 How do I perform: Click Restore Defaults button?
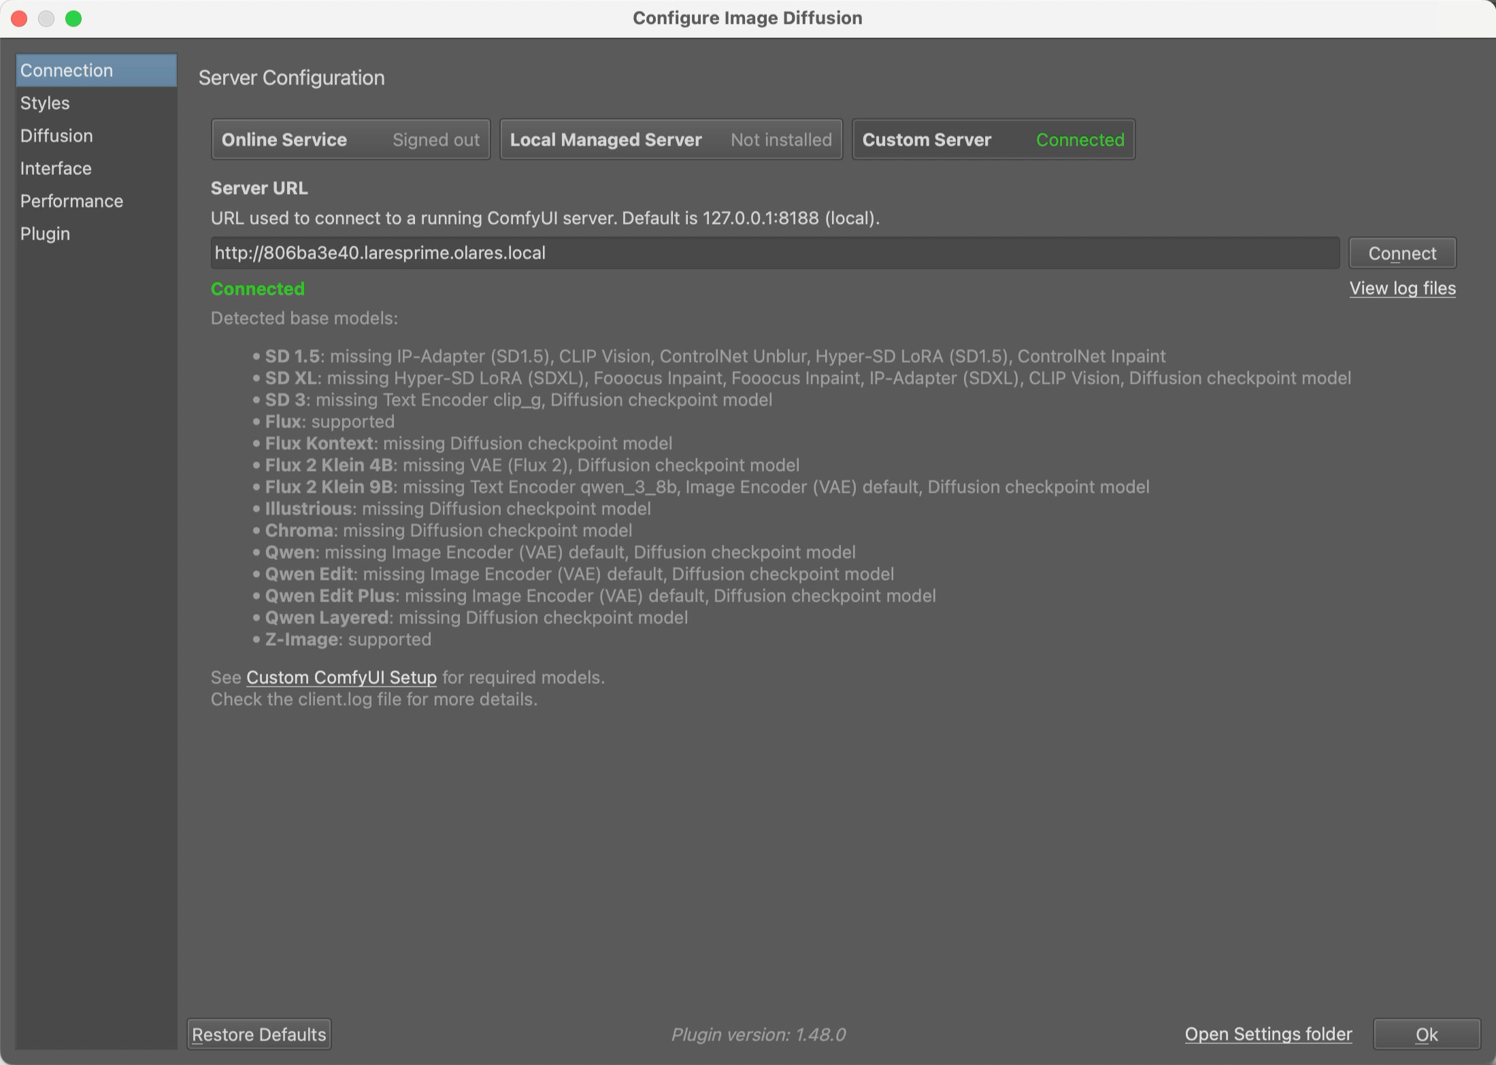(259, 1034)
